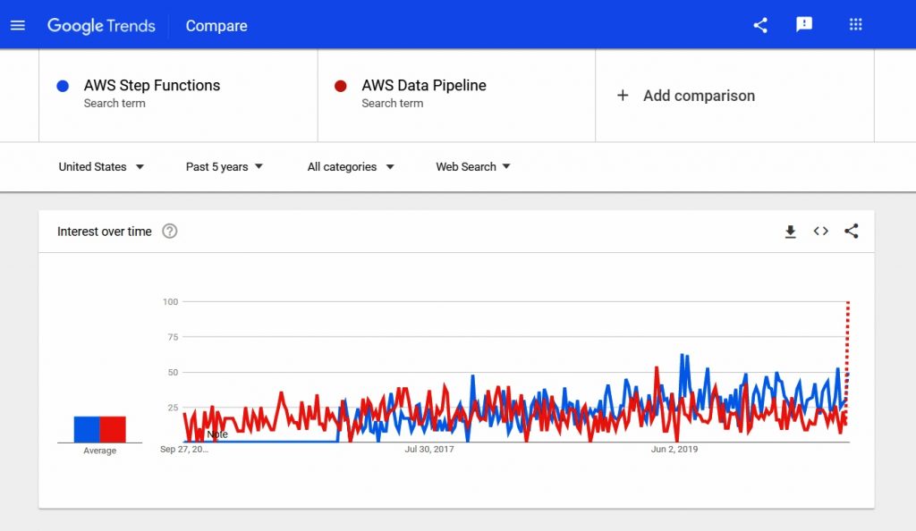Open the Google apps grid icon

click(x=855, y=25)
